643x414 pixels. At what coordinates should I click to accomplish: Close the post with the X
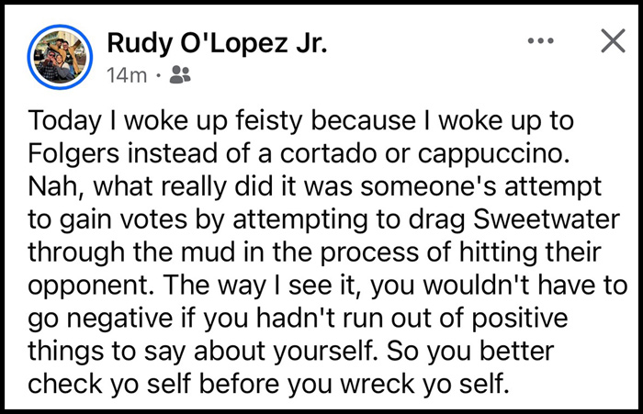click(x=612, y=41)
